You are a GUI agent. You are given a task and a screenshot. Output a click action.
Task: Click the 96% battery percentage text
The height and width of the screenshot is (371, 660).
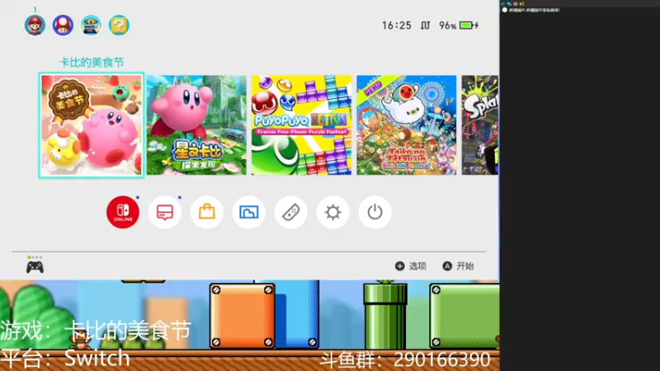pyautogui.click(x=447, y=26)
